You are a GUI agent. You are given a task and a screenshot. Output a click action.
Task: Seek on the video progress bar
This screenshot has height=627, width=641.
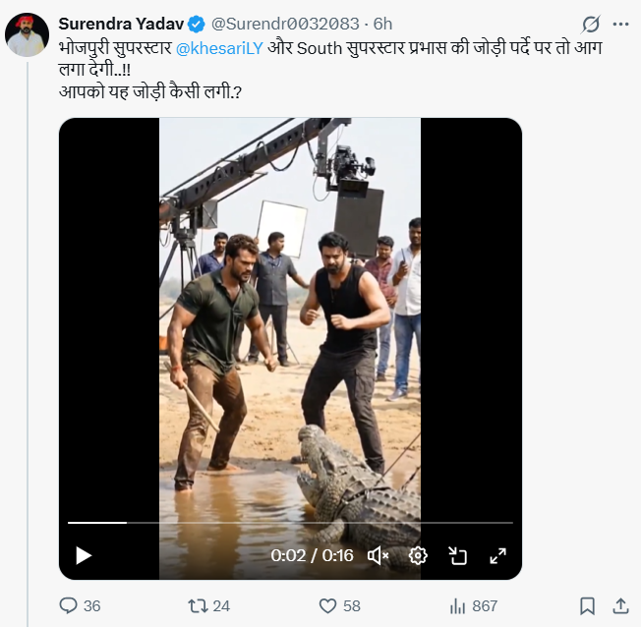(x=295, y=523)
